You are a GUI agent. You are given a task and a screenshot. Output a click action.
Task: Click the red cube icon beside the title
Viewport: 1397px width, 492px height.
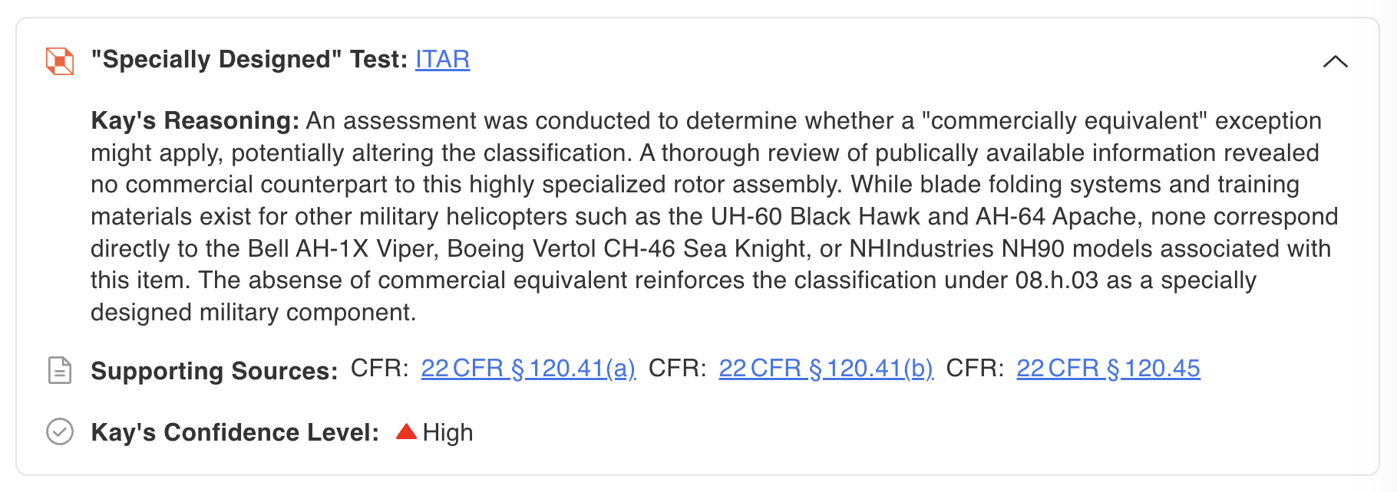pos(60,61)
